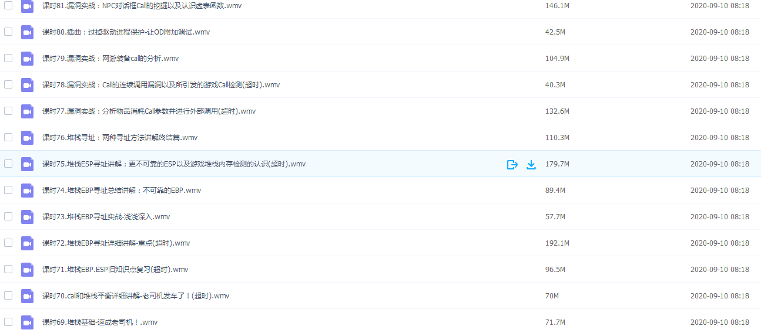
Task: Click the video icon of 课时69 file
Action: 27,322
